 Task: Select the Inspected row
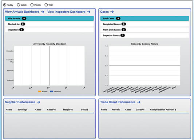click(50, 30)
